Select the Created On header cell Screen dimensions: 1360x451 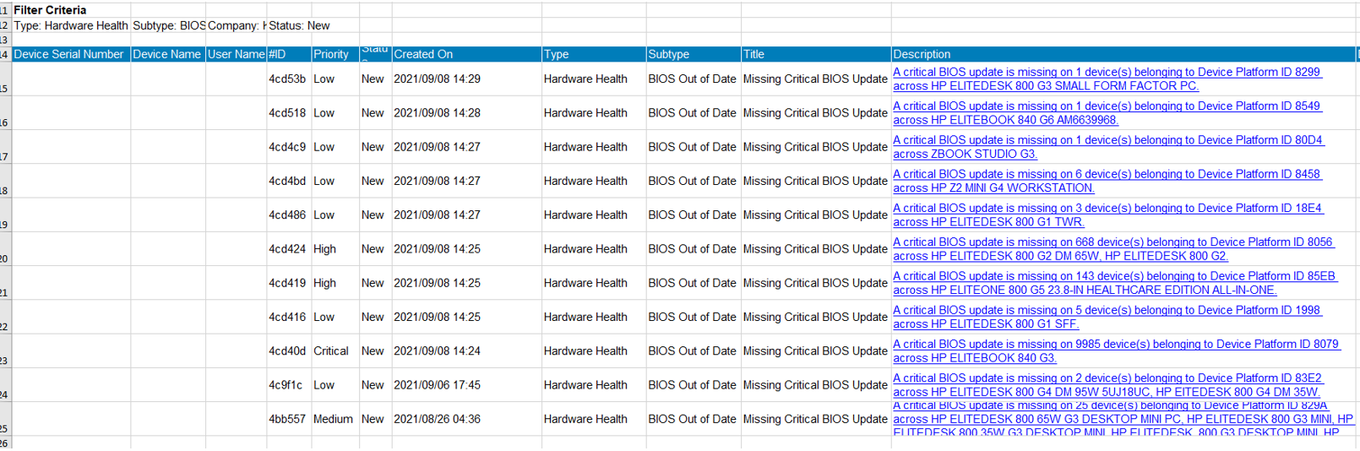pyautogui.click(x=466, y=54)
